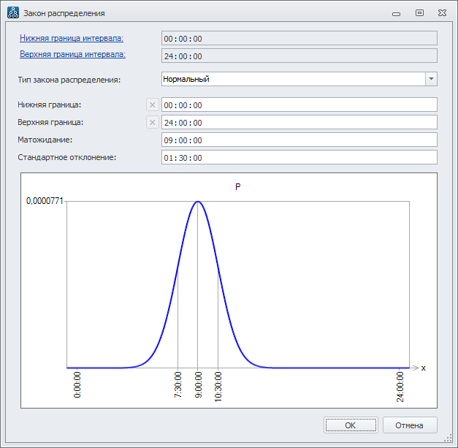Click the 9:00:00 axis label on chart
458x448 pixels.
(198, 385)
